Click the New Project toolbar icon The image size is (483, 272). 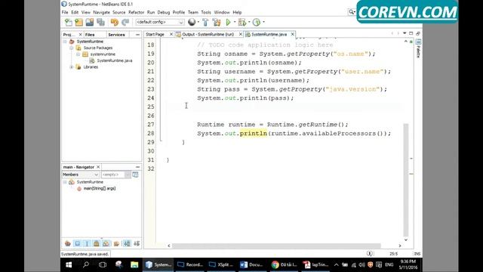tap(78, 22)
